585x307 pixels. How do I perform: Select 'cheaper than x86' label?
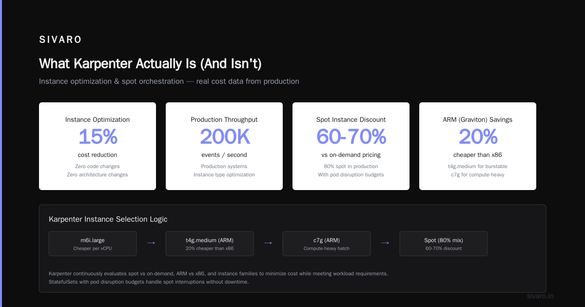click(478, 155)
